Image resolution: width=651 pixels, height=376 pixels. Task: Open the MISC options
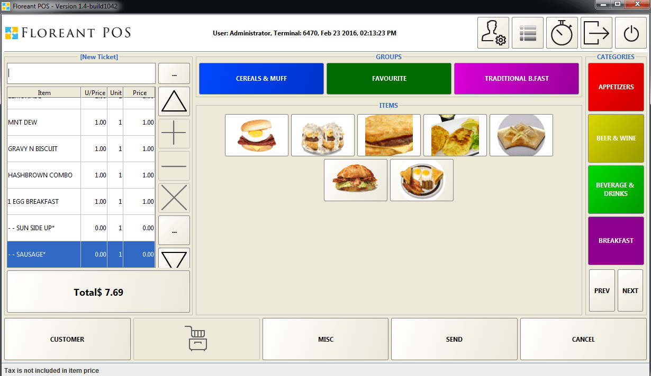325,339
